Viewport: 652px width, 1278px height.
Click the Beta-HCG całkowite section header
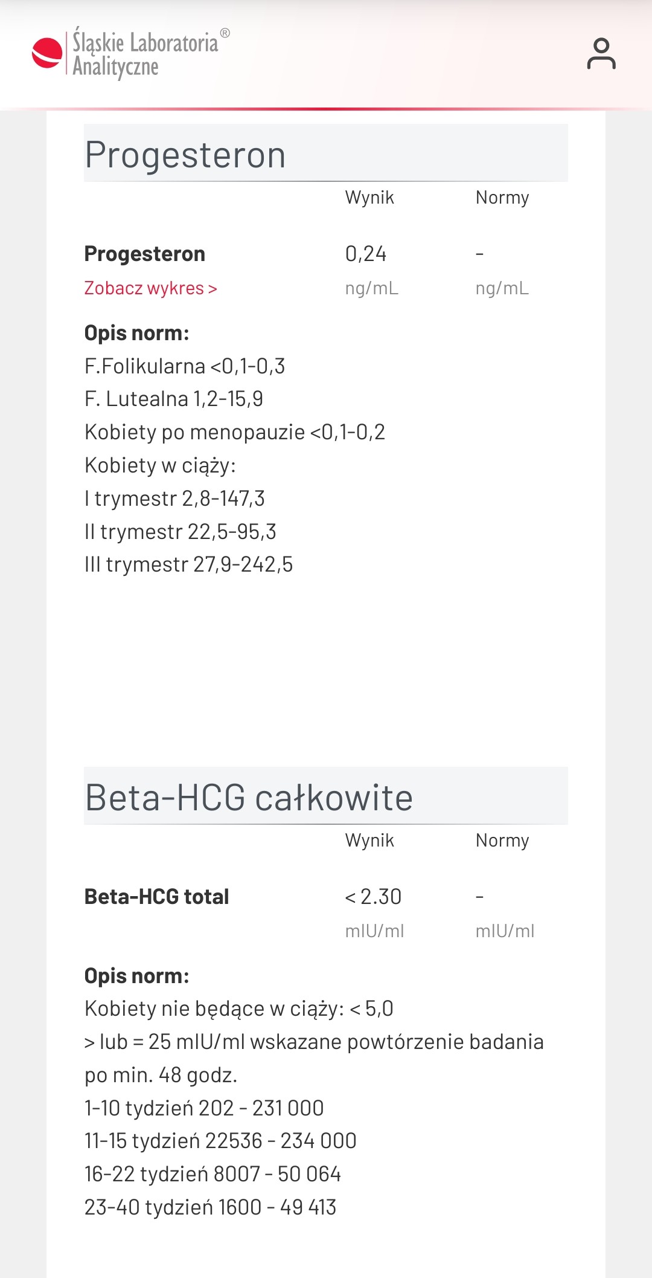(249, 798)
